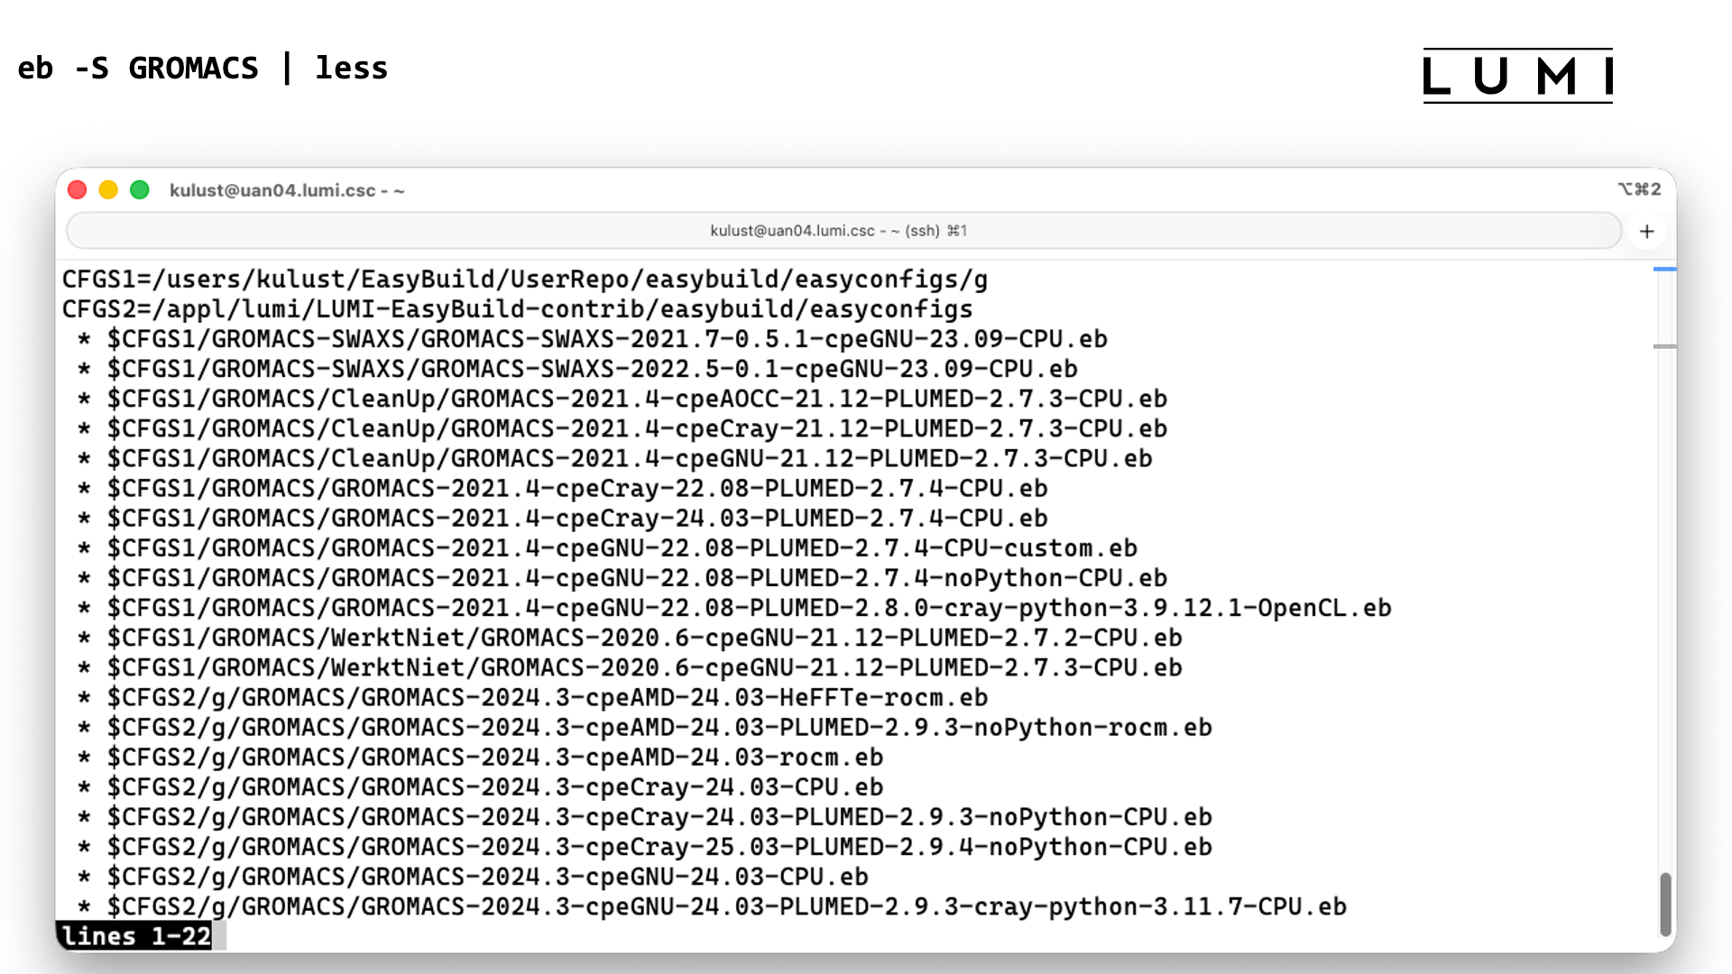Click the 'eb -S GROMACS | less' heading
Image resolution: width=1732 pixels, height=974 pixels.
click(x=203, y=69)
